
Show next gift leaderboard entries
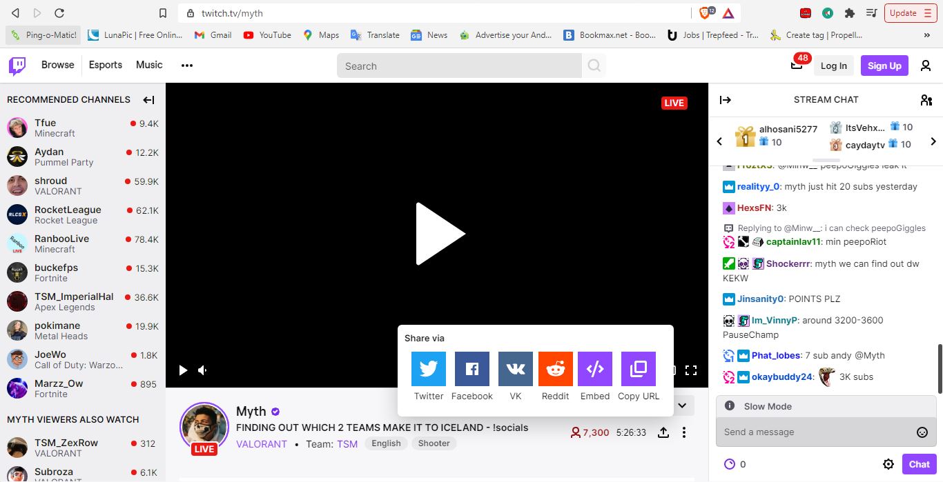point(933,141)
